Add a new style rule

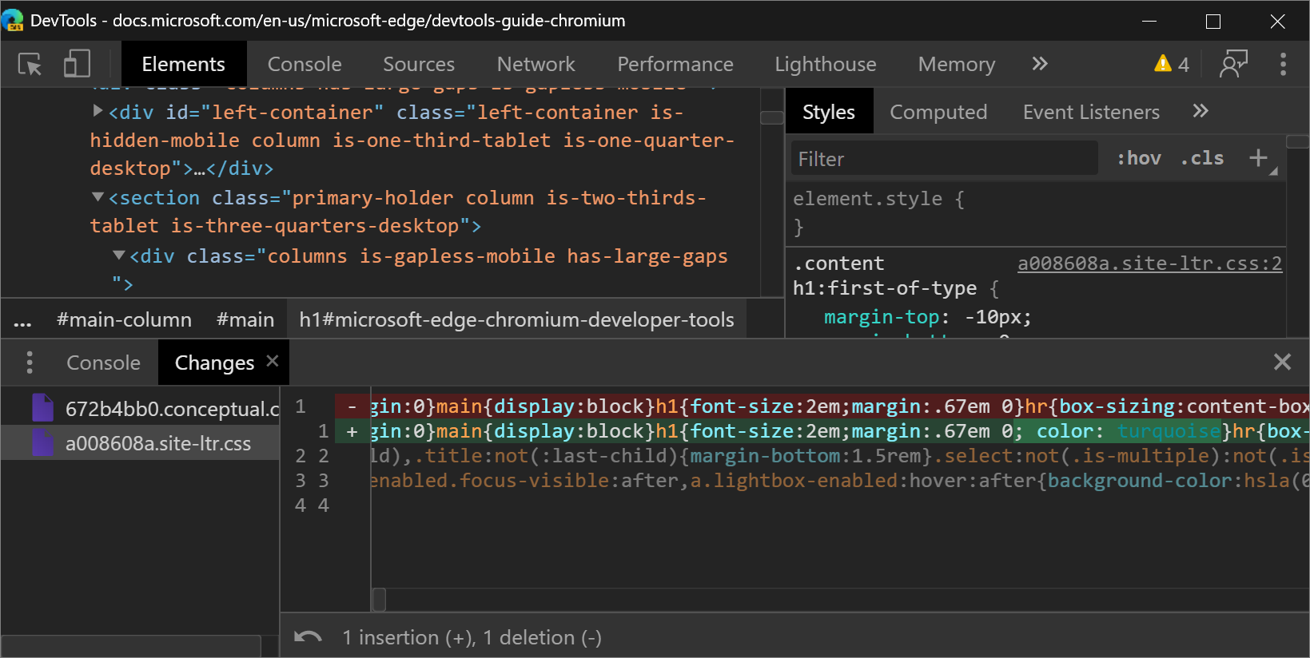coord(1259,158)
